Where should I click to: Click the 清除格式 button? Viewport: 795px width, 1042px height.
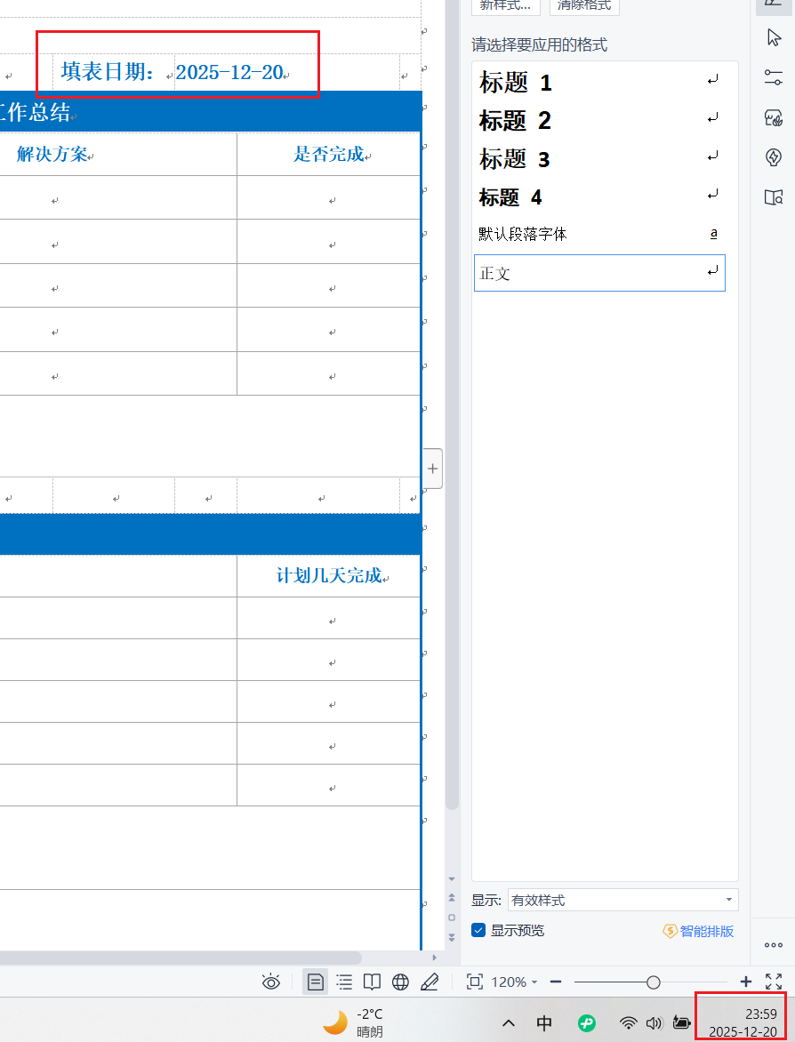click(x=584, y=5)
